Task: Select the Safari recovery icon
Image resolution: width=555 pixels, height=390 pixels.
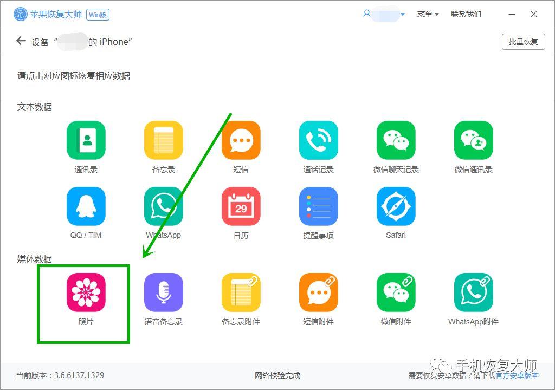Action: pyautogui.click(x=395, y=205)
